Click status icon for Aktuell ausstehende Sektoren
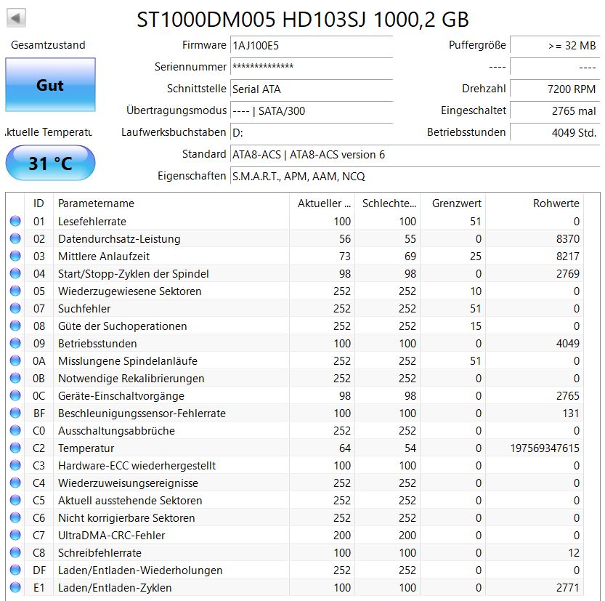The height and width of the screenshot is (601, 605). [15, 500]
